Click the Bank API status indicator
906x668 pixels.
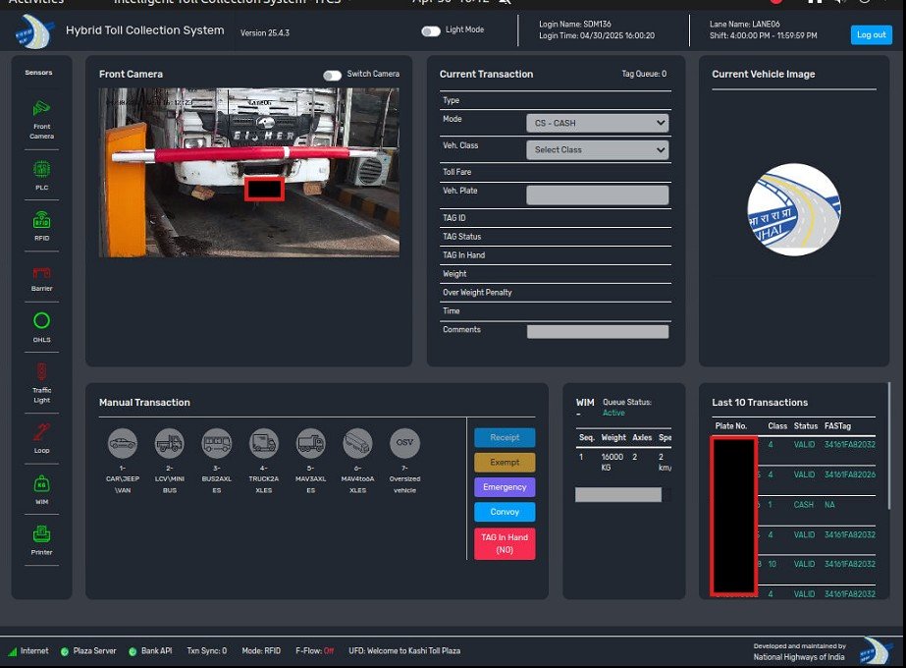(133, 652)
